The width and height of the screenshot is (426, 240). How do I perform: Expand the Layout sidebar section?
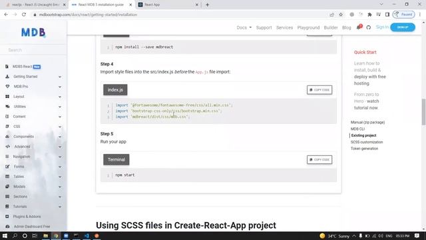click(x=60, y=97)
